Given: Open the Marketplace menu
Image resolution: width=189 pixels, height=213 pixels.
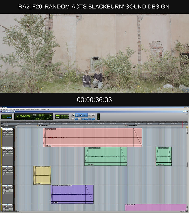Looking at the screenshot, I should click(x=43, y=109).
